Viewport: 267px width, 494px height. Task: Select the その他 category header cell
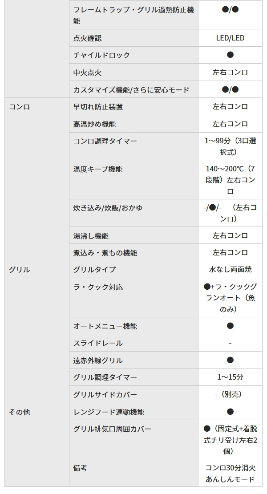(x=20, y=412)
